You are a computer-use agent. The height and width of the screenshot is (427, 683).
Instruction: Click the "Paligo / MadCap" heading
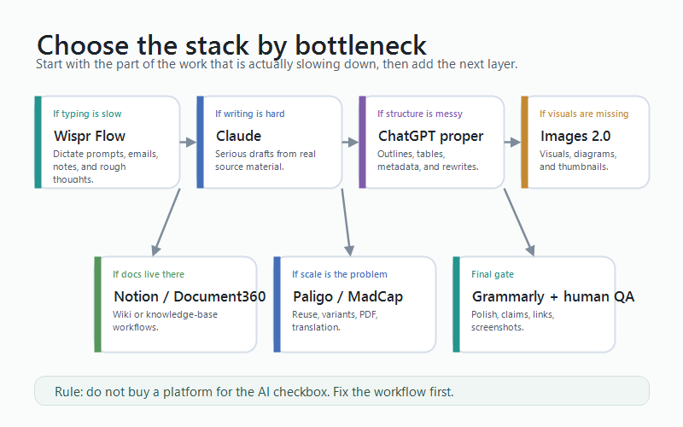pyautogui.click(x=347, y=296)
